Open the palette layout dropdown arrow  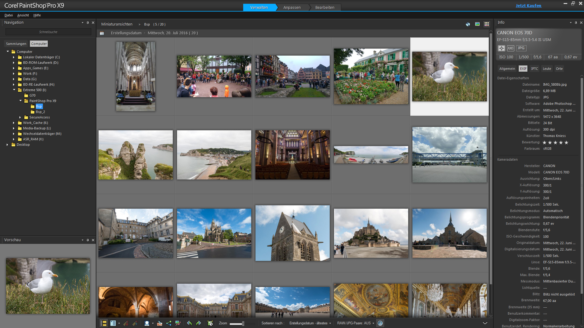pos(119,323)
